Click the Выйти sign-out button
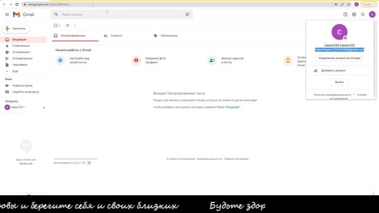This screenshot has height=213, width=379. tap(339, 82)
